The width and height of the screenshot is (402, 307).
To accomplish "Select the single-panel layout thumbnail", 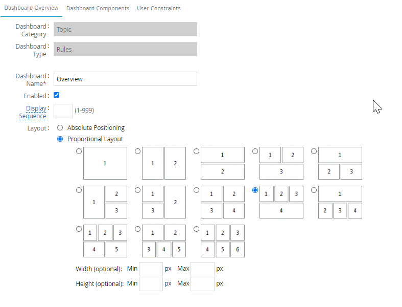I will (105, 163).
